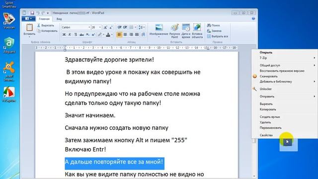318x179 pixels.
Task: Shrink font size with shrink-font icon
Action: pos(111,27)
